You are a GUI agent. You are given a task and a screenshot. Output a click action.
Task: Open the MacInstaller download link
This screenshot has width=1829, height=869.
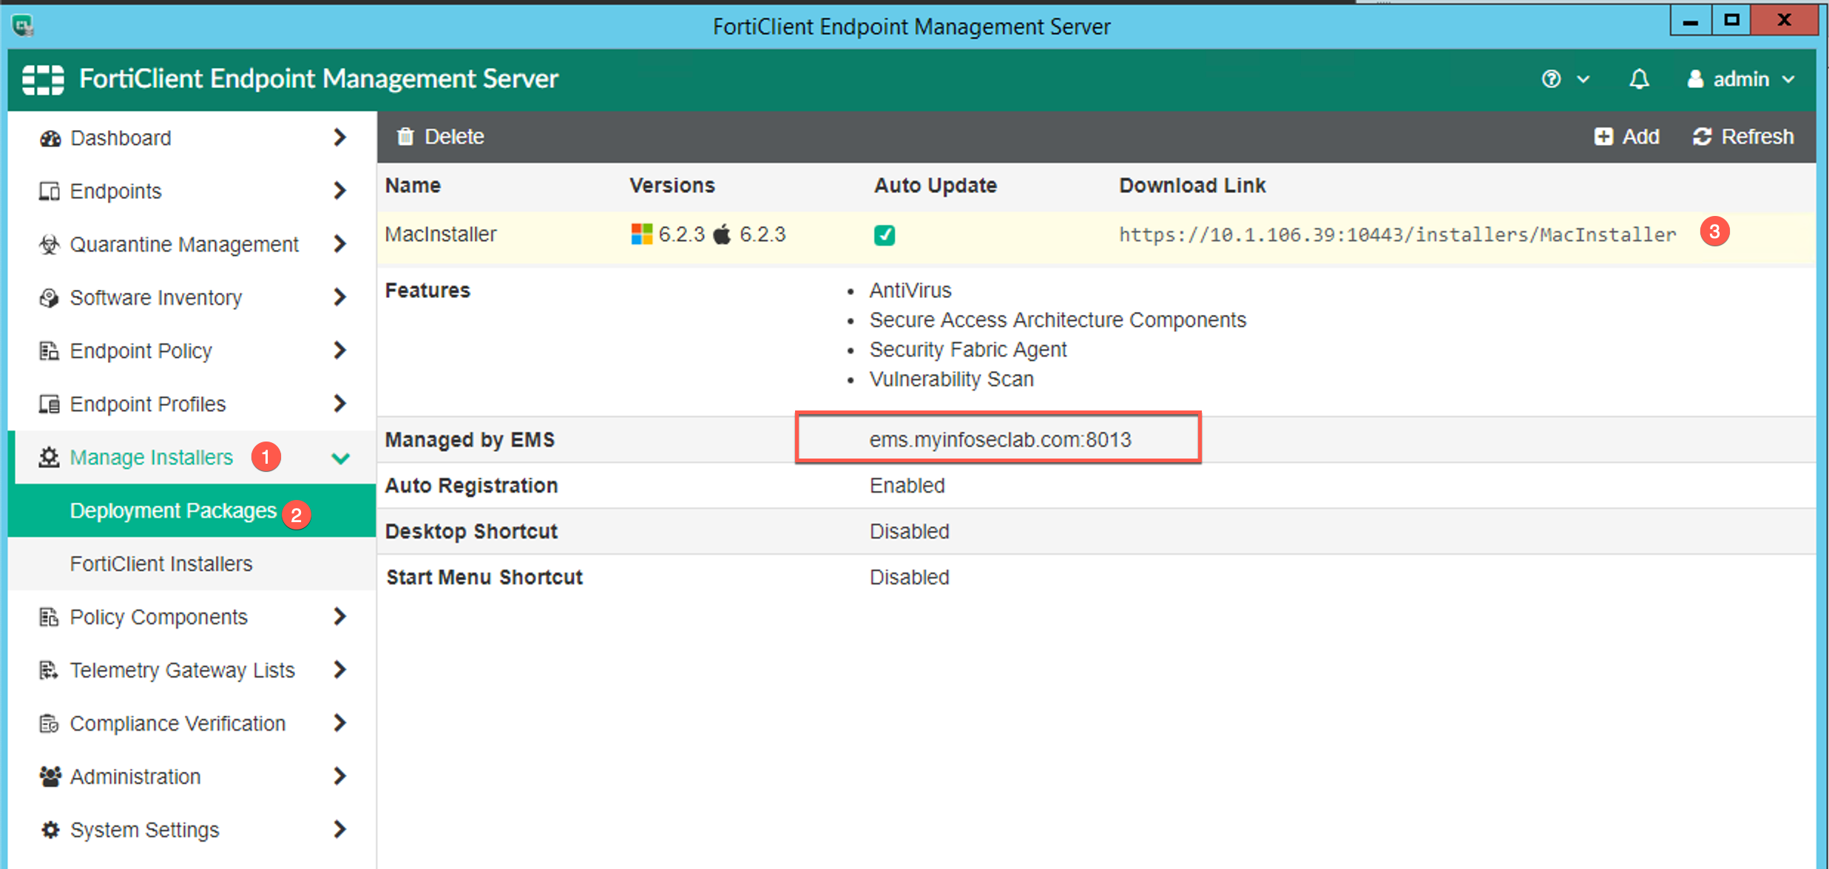click(1397, 235)
